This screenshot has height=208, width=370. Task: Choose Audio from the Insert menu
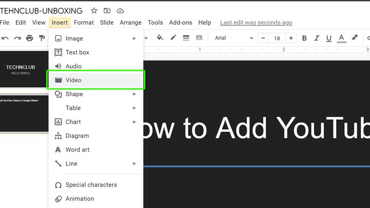(x=96, y=66)
